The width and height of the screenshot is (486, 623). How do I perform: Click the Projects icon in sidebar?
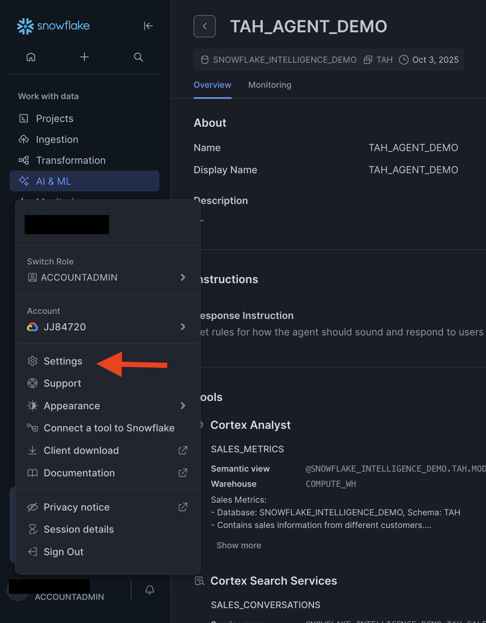click(x=24, y=118)
